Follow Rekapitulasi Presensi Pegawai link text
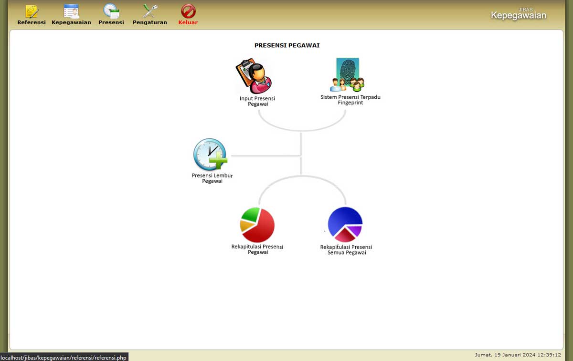The width and height of the screenshot is (573, 361). pos(257,249)
